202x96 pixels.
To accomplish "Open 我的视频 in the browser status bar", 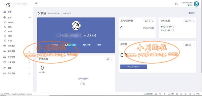I will coord(148,94).
